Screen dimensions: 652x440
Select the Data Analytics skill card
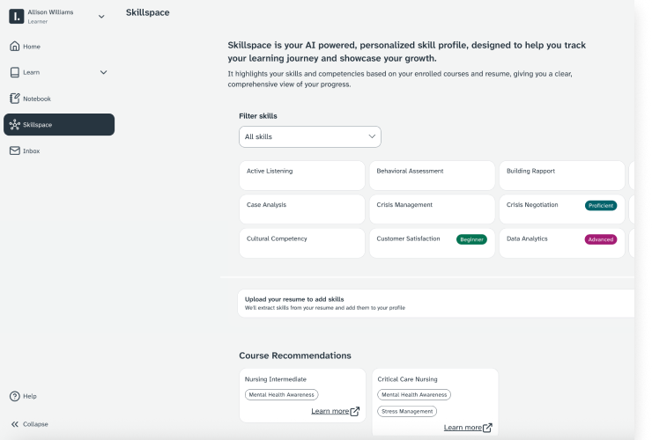pyautogui.click(x=561, y=243)
